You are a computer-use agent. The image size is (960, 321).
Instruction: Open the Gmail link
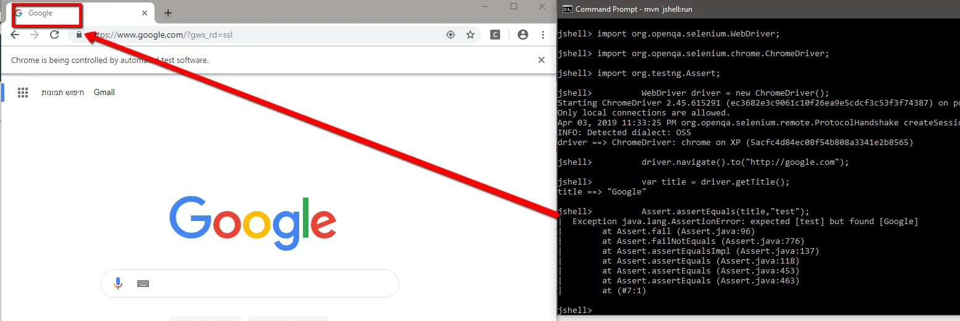tap(104, 93)
